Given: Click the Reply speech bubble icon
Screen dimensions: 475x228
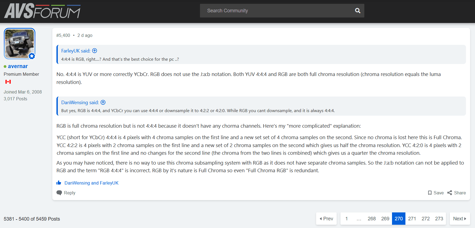Looking at the screenshot, I should (59, 193).
